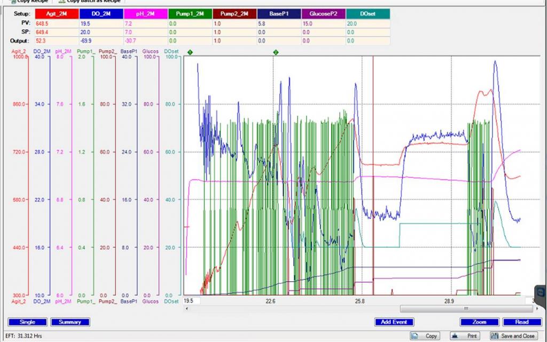Click Save and Close

point(513,336)
